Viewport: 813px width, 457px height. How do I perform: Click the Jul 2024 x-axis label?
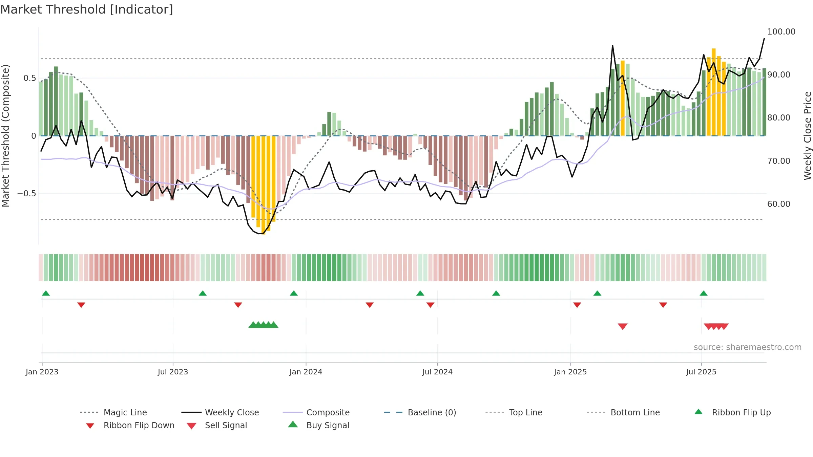click(437, 372)
